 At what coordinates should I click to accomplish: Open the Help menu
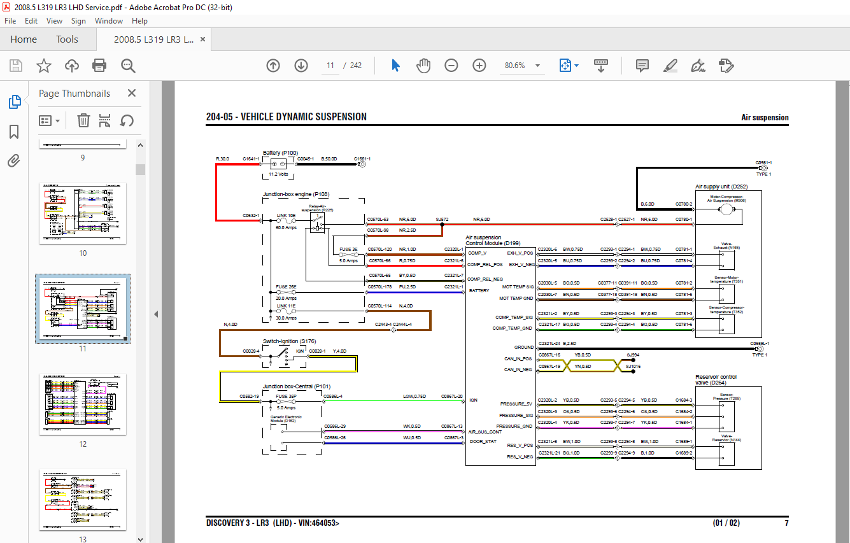tap(139, 21)
